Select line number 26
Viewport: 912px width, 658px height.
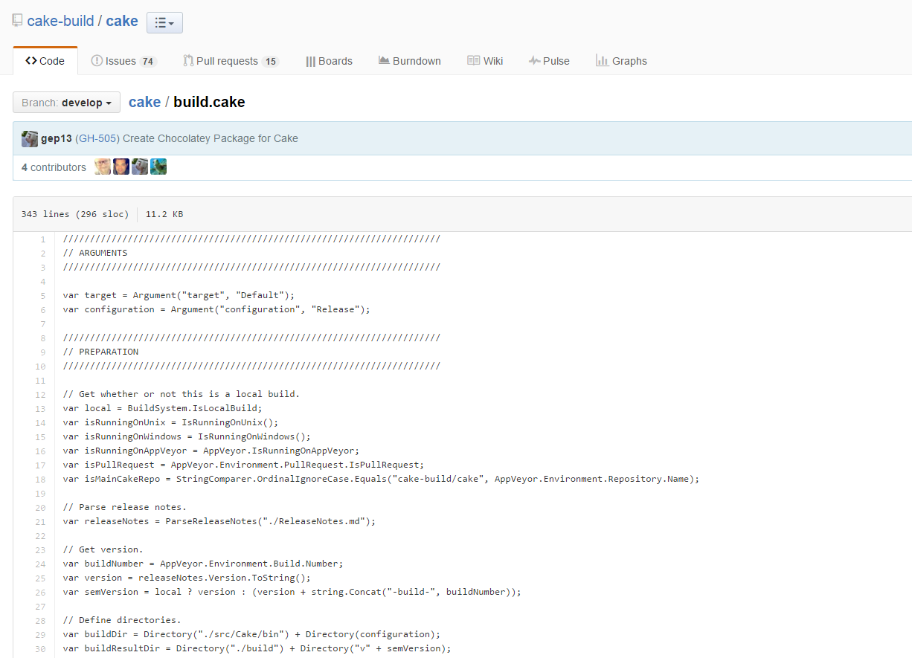click(40, 593)
